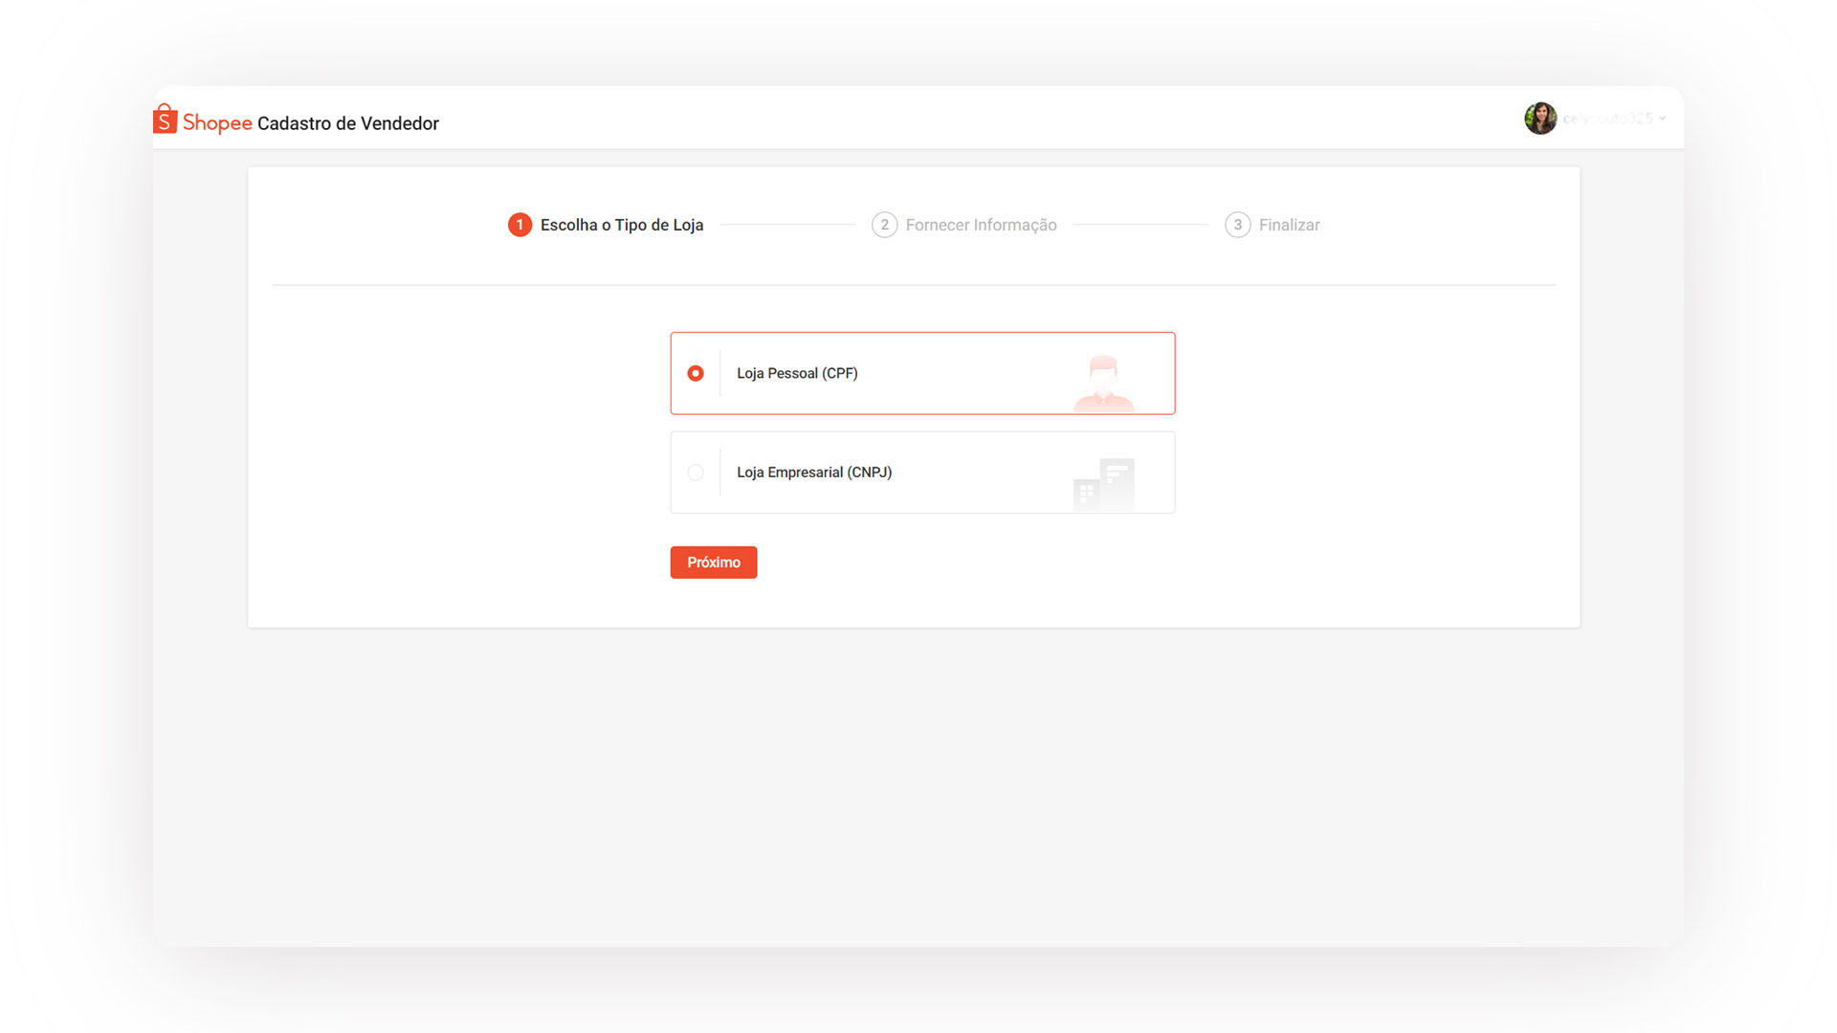Open the username account menu
Viewport: 1837px width, 1033px height.
(1607, 119)
